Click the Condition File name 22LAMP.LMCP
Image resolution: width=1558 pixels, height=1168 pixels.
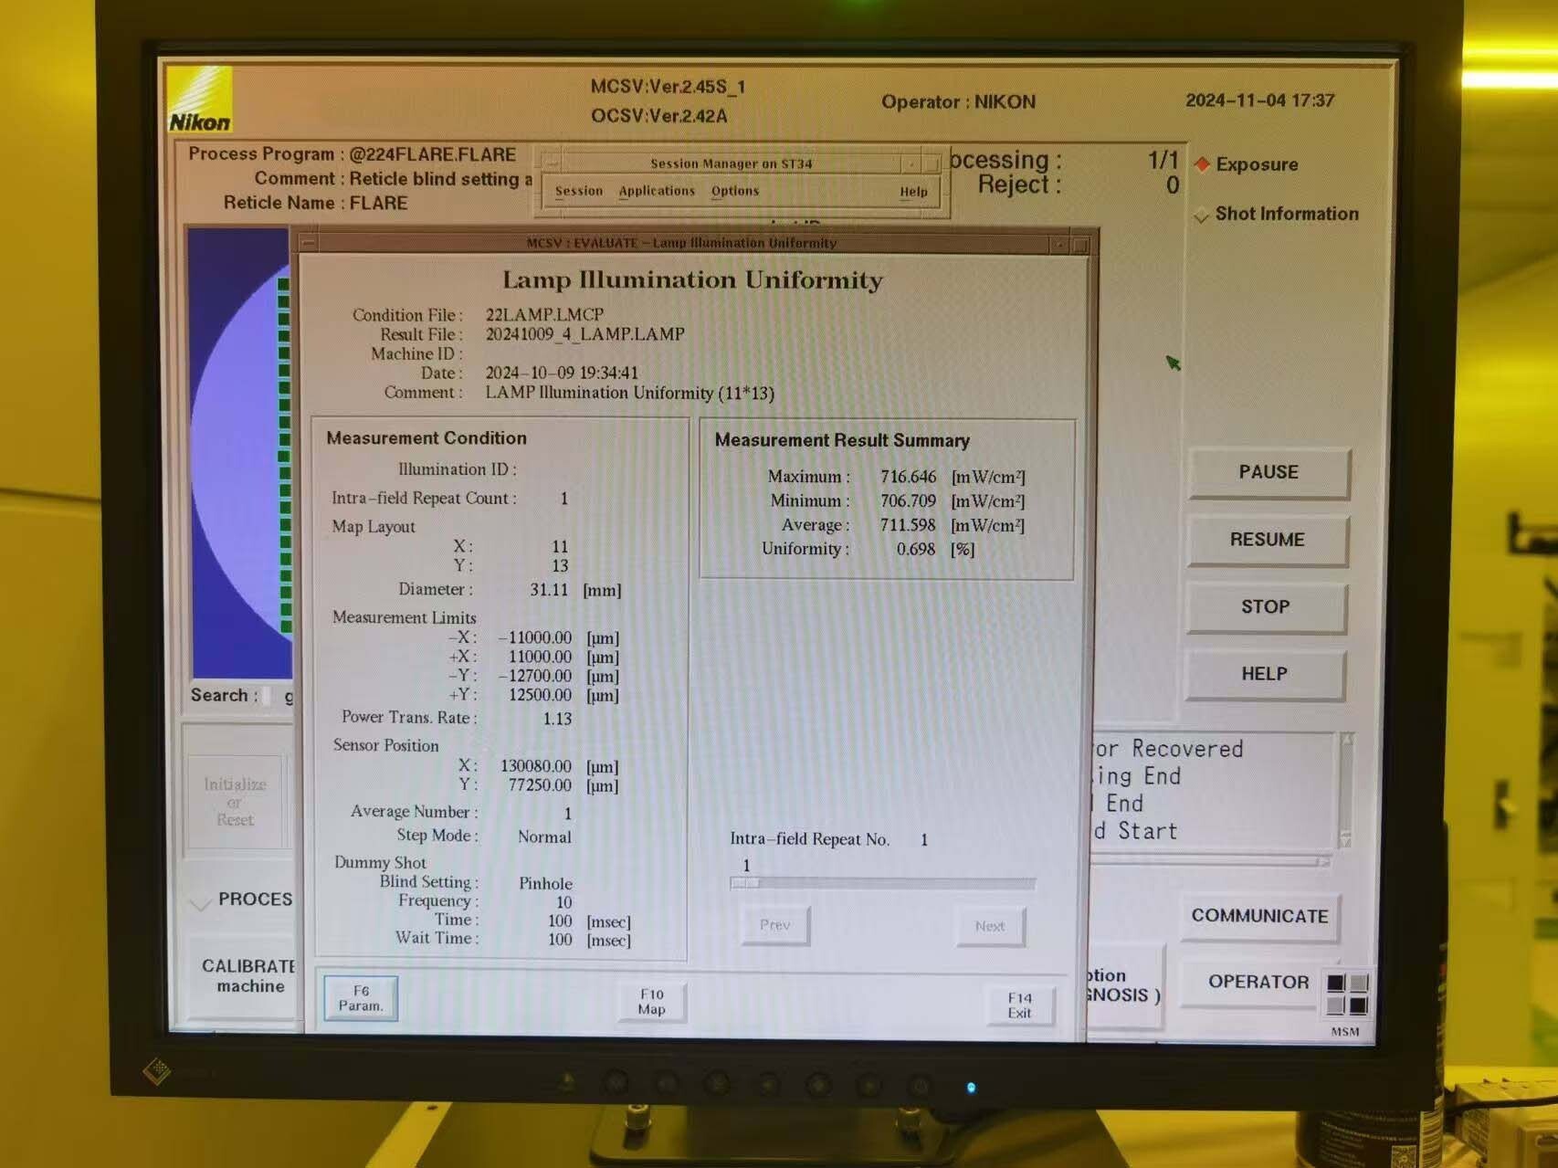544,314
